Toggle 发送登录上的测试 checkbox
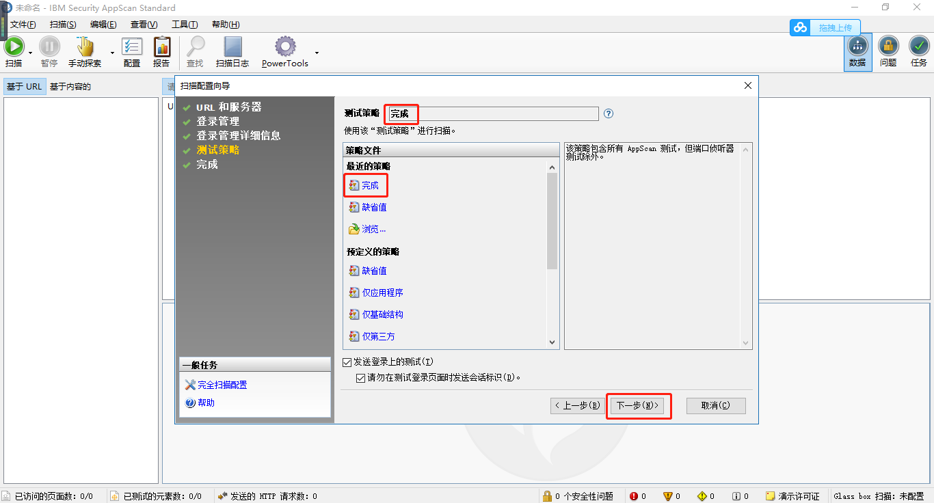 pyautogui.click(x=347, y=362)
